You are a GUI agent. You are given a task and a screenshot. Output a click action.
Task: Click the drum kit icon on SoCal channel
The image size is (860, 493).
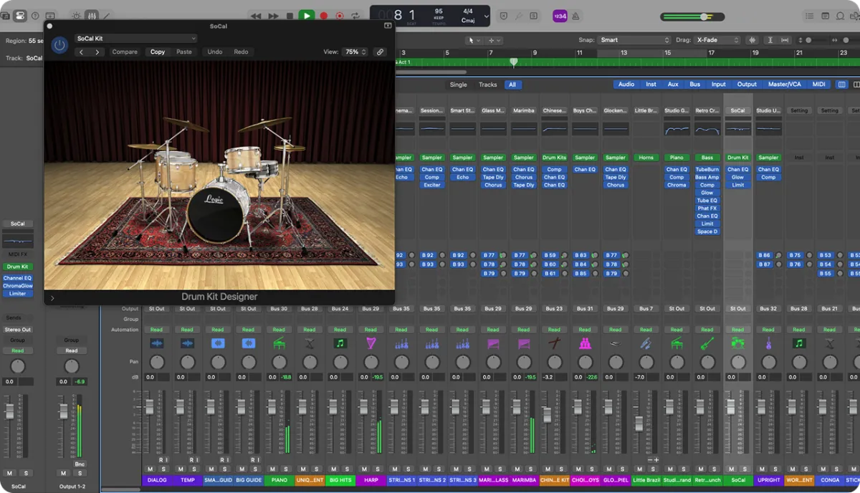click(x=737, y=344)
